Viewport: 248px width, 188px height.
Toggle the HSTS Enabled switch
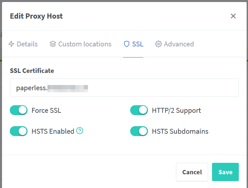19,131
